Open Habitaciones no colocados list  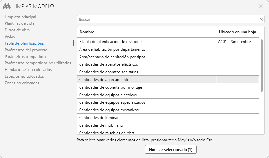pos(28,70)
